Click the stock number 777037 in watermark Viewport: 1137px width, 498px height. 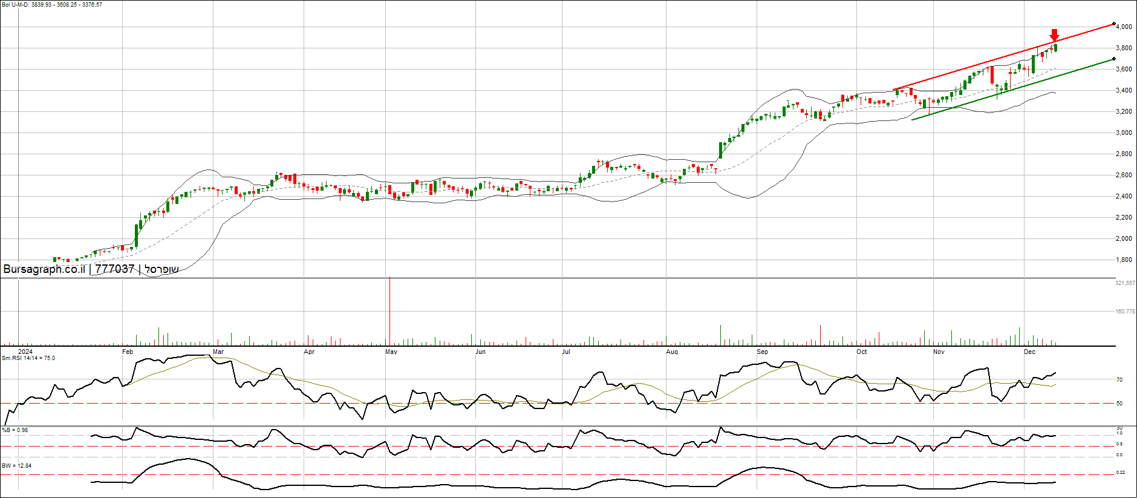point(114,269)
